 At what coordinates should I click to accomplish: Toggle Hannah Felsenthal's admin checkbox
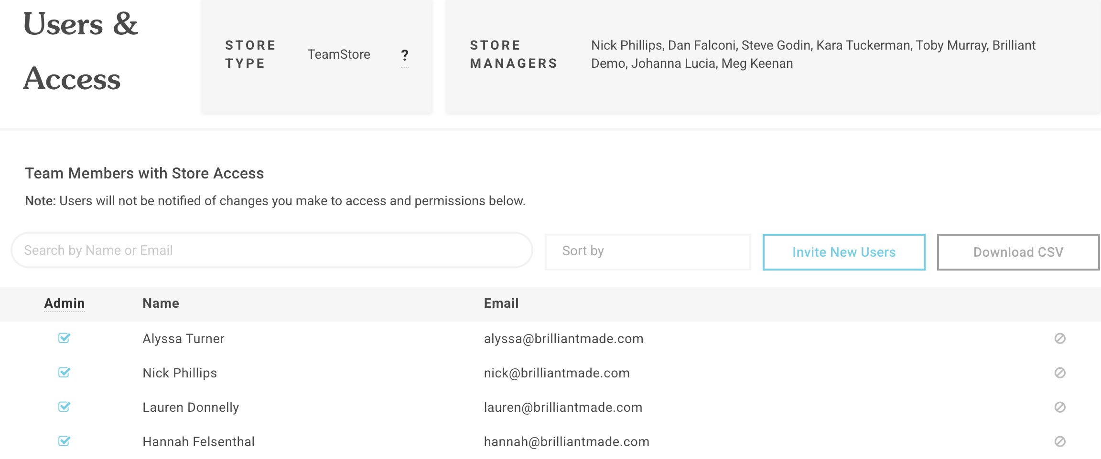click(x=64, y=441)
